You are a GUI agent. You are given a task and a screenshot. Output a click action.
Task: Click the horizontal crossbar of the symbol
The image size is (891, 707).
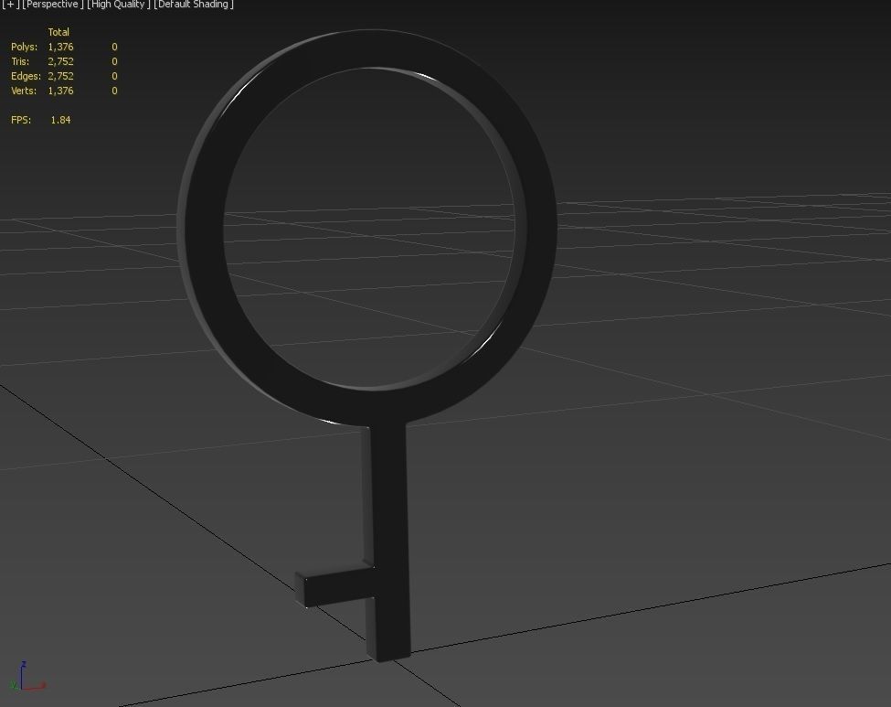tap(335, 586)
